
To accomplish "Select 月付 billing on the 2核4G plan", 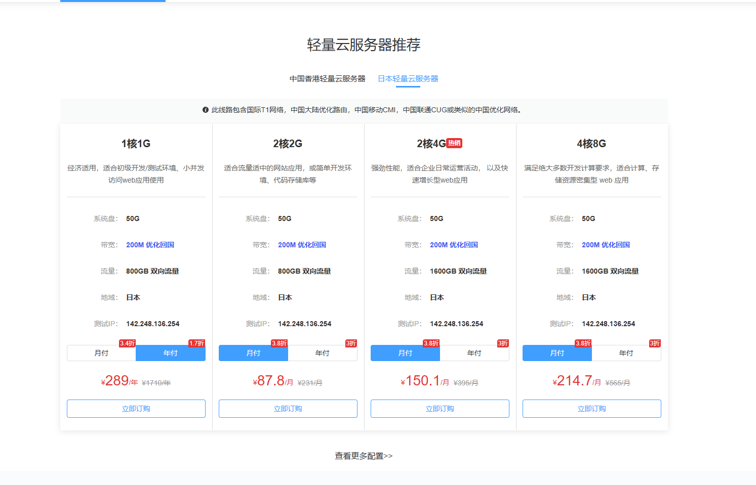I will [x=405, y=353].
